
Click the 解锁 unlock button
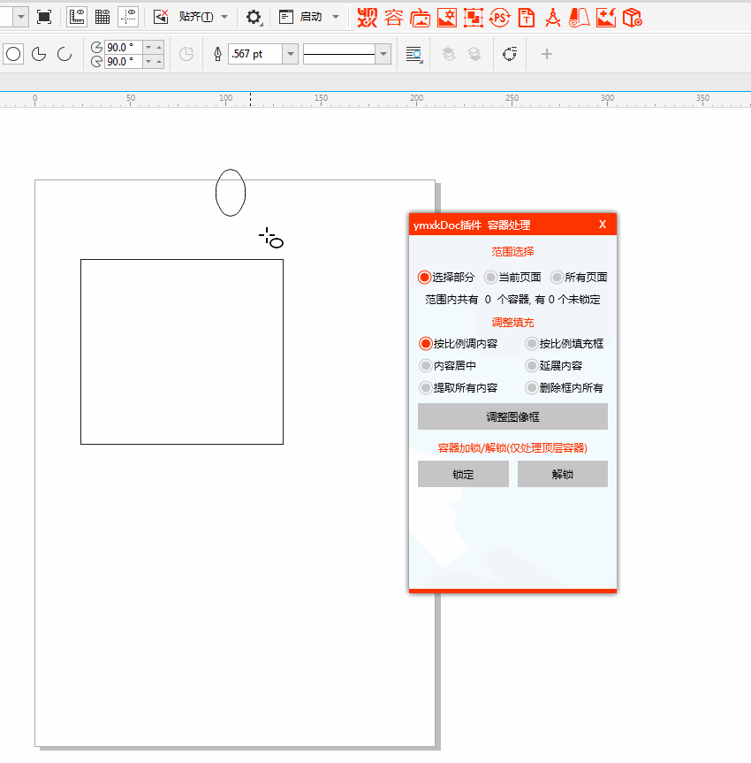point(562,474)
